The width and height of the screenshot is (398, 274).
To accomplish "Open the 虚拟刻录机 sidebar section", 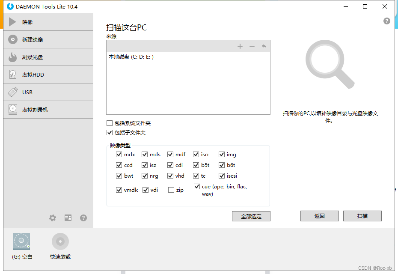I will tap(48, 110).
